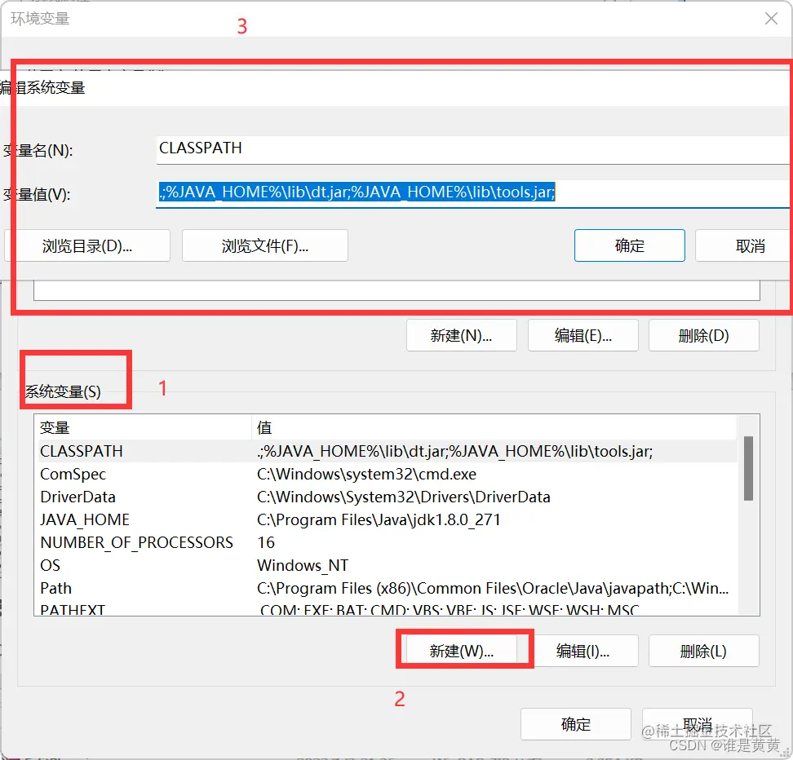Image resolution: width=793 pixels, height=760 pixels.
Task: Select the DriverData variable row
Action: tap(387, 497)
